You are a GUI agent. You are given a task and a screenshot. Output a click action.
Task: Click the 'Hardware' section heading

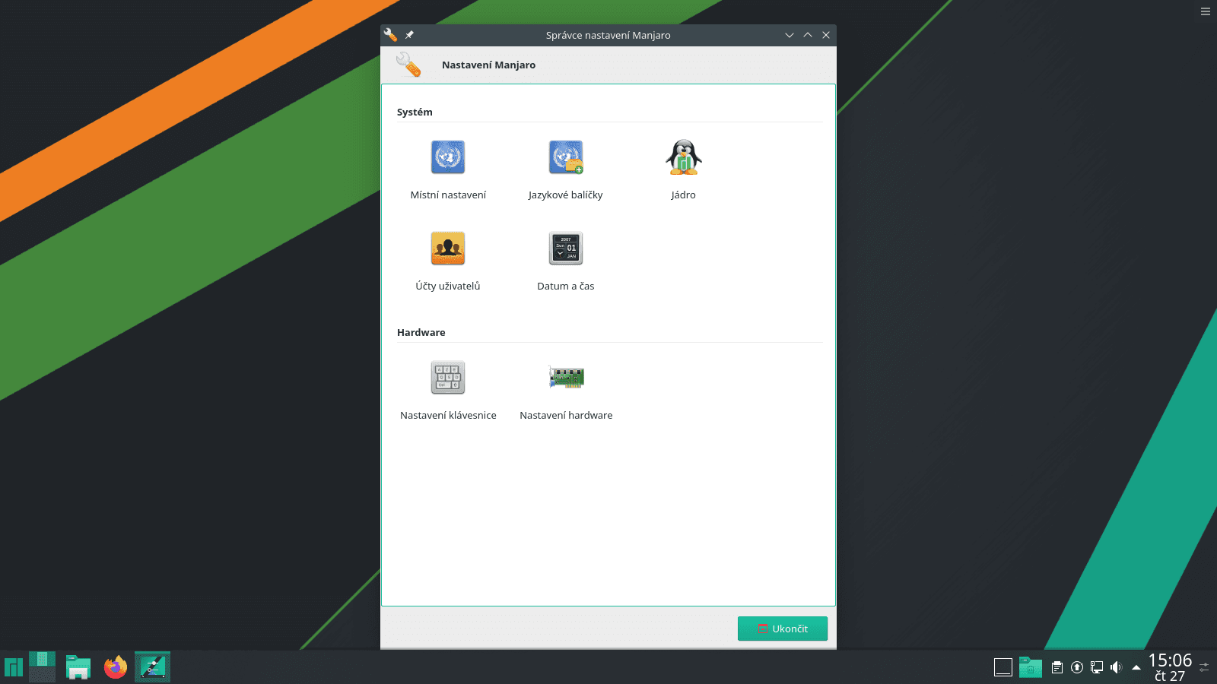pos(421,332)
